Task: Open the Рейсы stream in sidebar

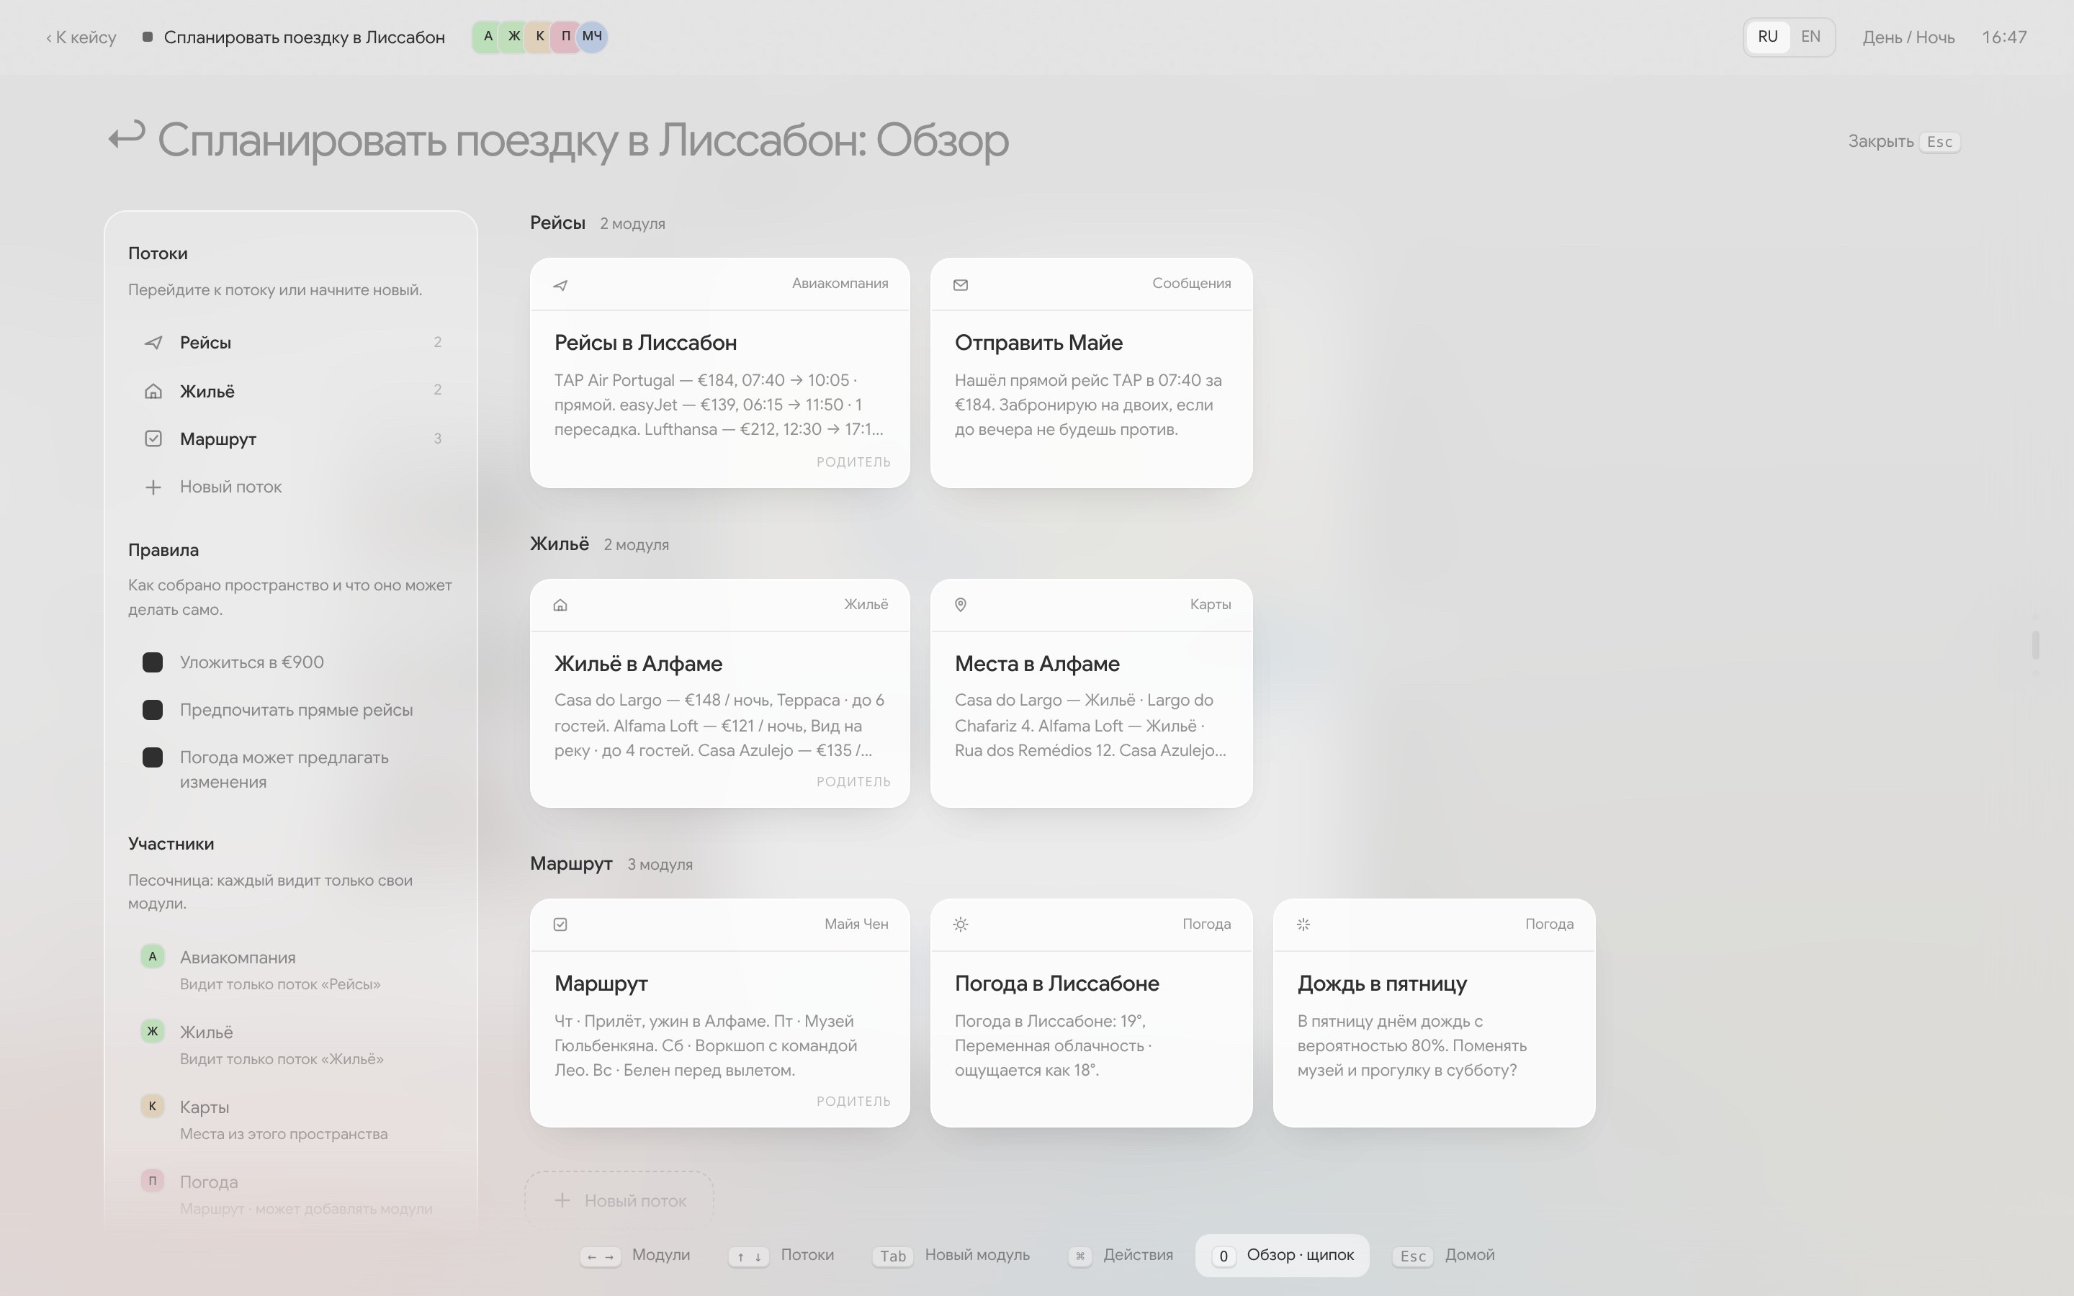Action: point(292,343)
